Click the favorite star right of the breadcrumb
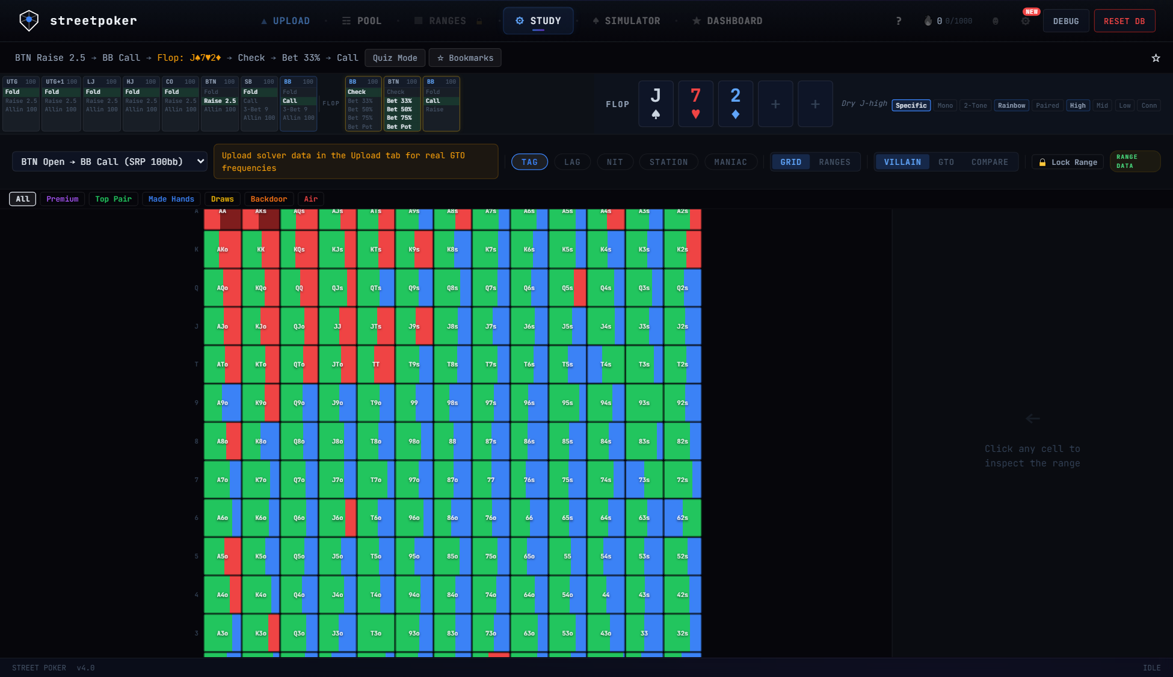Image resolution: width=1173 pixels, height=677 pixels. click(x=1156, y=58)
